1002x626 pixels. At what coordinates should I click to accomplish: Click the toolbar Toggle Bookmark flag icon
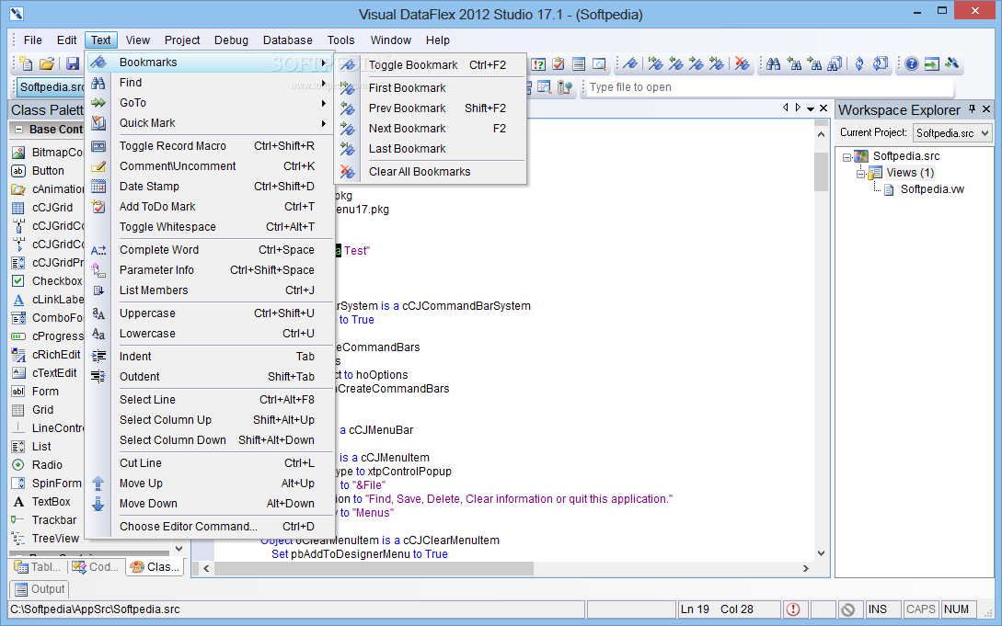[630, 63]
